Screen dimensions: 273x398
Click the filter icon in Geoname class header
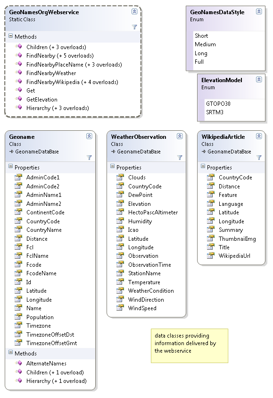coord(89,158)
